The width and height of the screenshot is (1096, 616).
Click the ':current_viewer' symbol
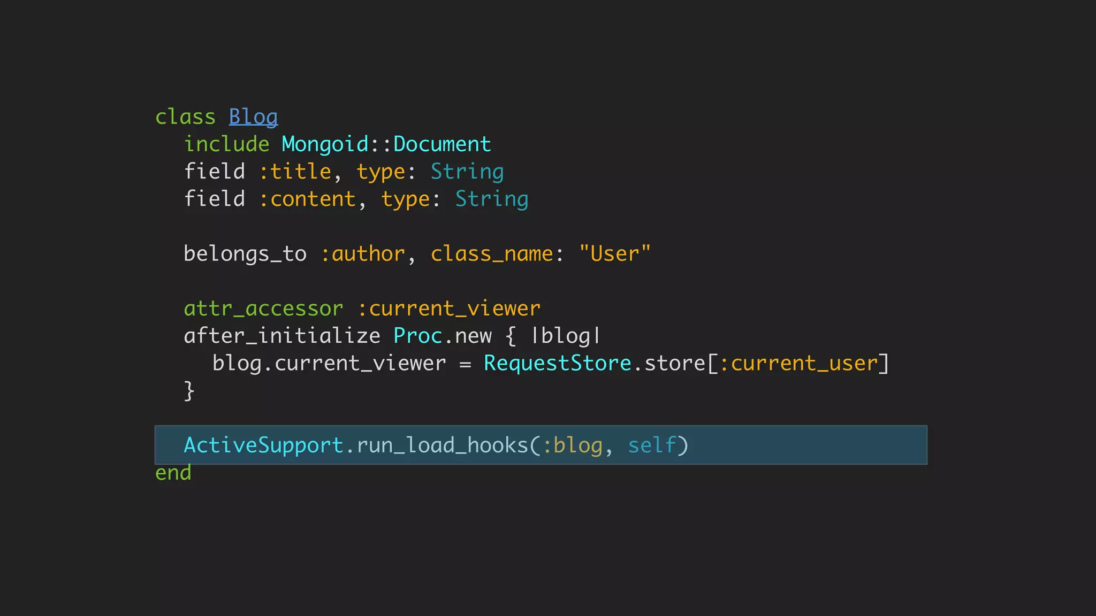click(x=448, y=309)
